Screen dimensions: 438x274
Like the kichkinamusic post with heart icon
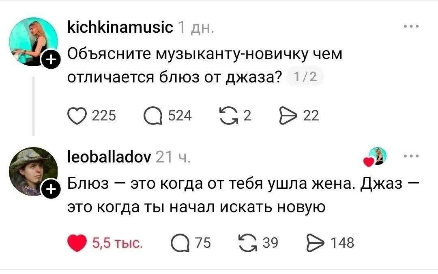click(77, 116)
